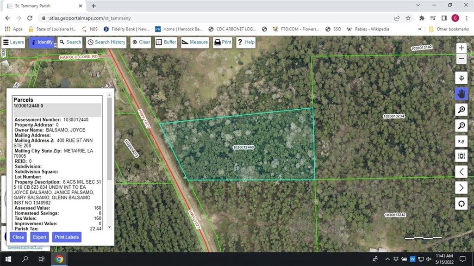
Task: Open the Help menu
Action: 246,42
